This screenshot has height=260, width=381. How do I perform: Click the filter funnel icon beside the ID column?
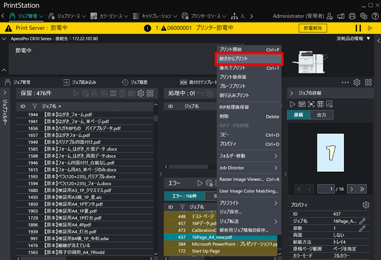(34, 106)
